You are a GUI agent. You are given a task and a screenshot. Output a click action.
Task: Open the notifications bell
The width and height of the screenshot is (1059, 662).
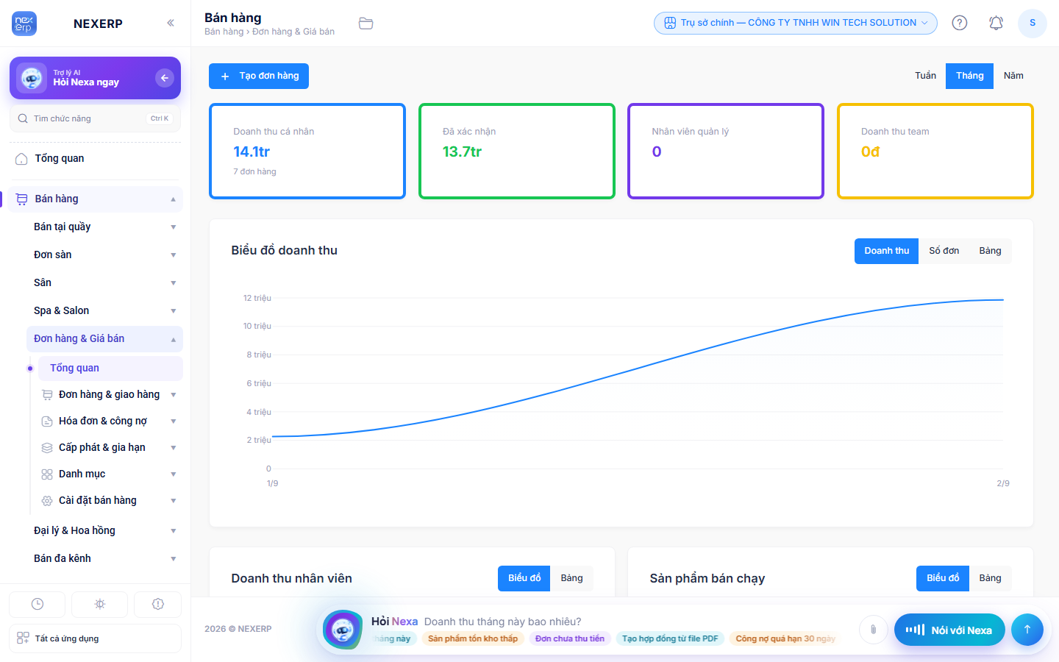996,23
